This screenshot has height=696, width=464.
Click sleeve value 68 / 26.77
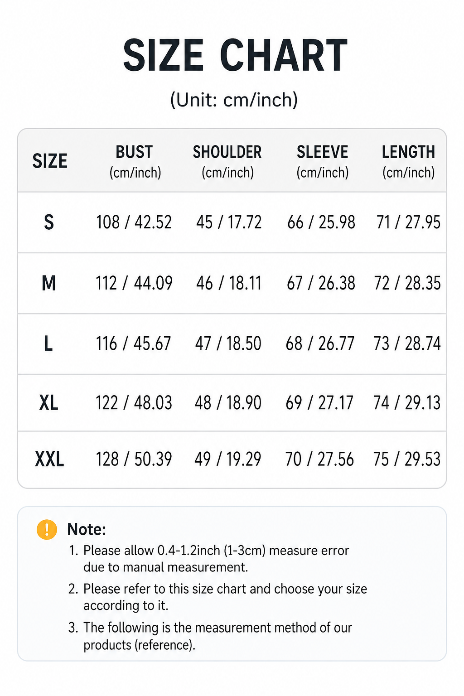coord(320,343)
